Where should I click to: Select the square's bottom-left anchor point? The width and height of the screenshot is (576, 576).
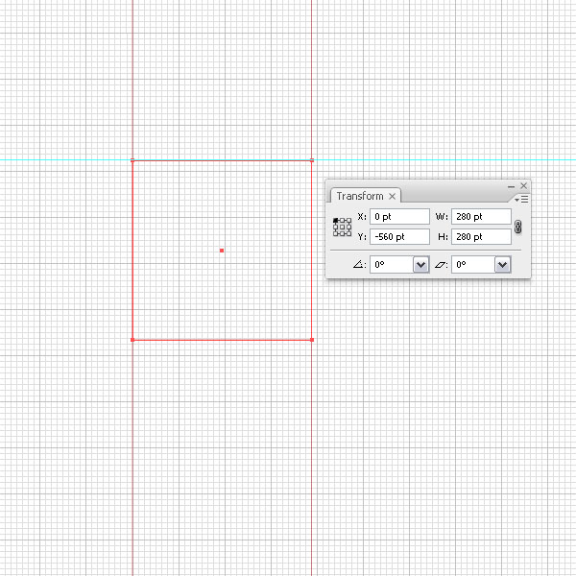coord(132,340)
